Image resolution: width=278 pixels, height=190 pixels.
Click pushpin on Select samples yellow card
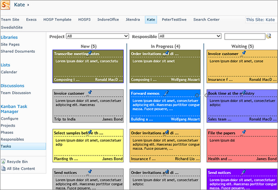click(x=89, y=132)
